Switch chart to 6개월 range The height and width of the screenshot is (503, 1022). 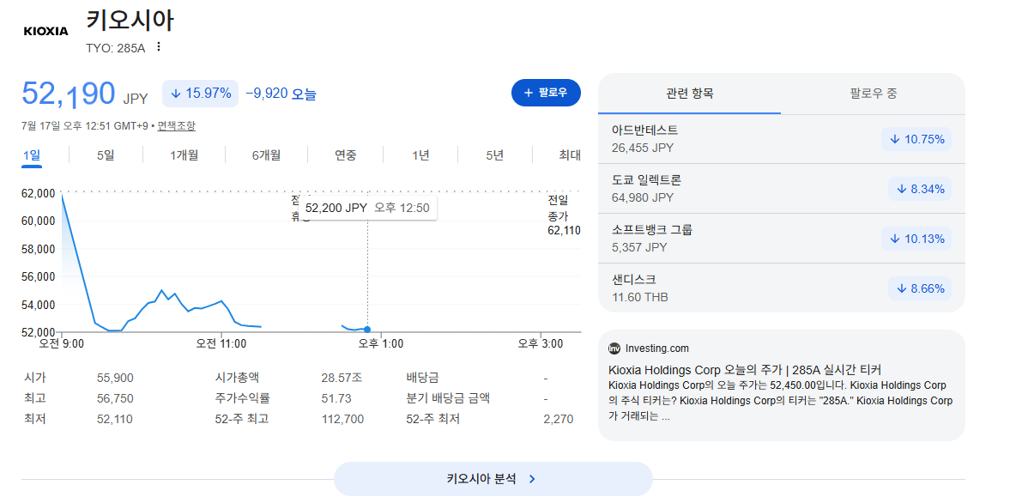(266, 155)
